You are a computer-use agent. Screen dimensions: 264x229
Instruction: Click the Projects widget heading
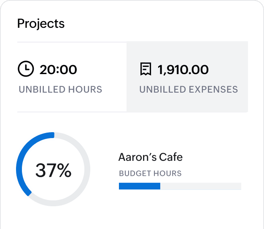pyautogui.click(x=41, y=24)
